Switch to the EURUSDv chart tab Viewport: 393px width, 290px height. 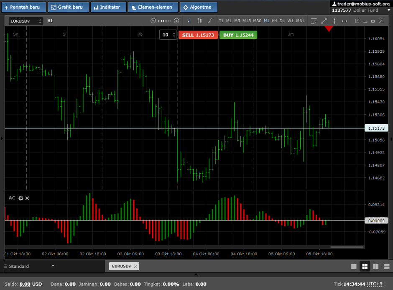pyautogui.click(x=121, y=266)
